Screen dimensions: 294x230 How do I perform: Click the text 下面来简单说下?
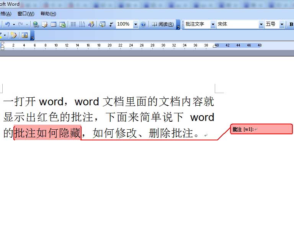(x=144, y=117)
